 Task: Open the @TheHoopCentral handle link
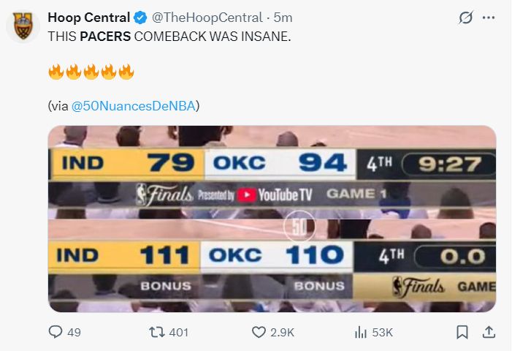coord(207,18)
